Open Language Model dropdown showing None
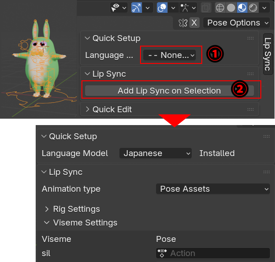Screen dimensions: 275x262 [x=169, y=55]
